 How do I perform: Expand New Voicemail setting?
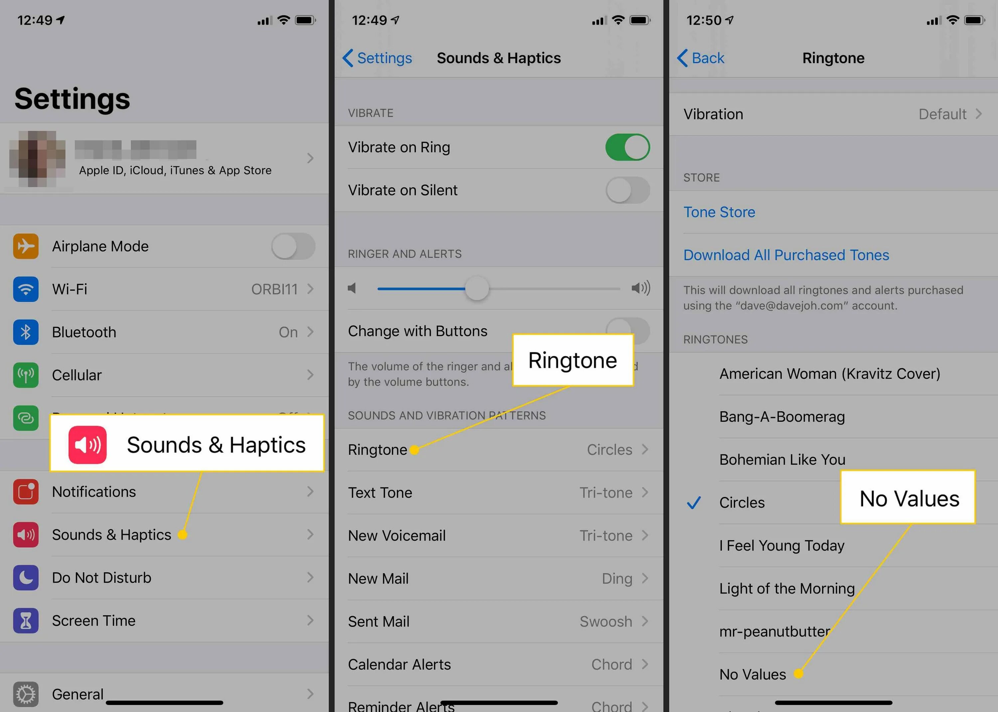(499, 535)
